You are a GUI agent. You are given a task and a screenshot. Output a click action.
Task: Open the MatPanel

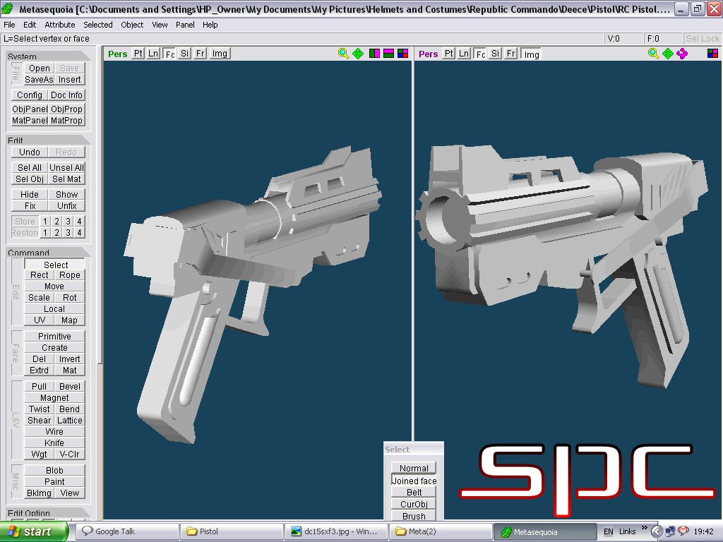click(30, 120)
